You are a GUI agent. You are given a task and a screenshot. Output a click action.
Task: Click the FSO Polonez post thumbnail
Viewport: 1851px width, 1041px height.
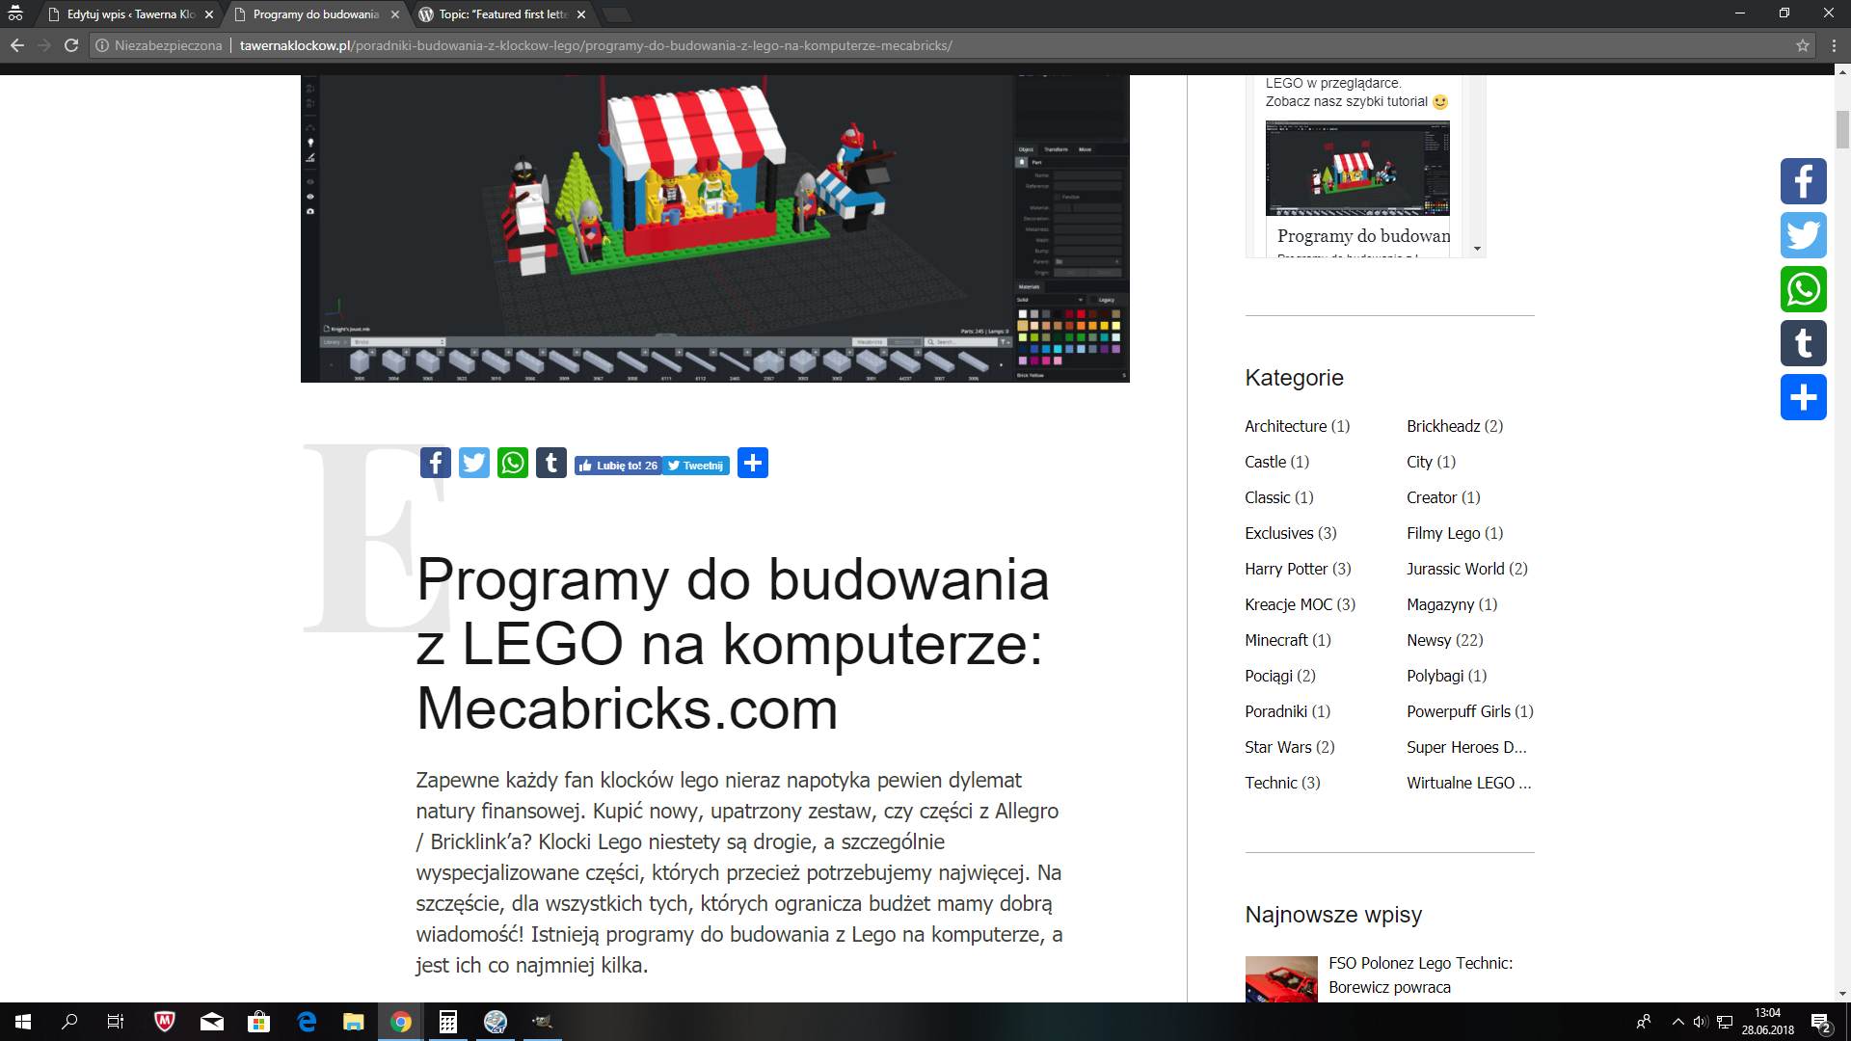point(1281,978)
